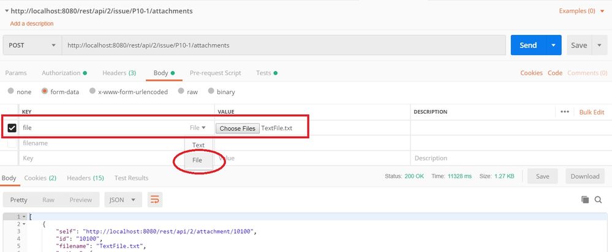Click the empty Key field in the last row
612x252 pixels.
click(x=102, y=158)
